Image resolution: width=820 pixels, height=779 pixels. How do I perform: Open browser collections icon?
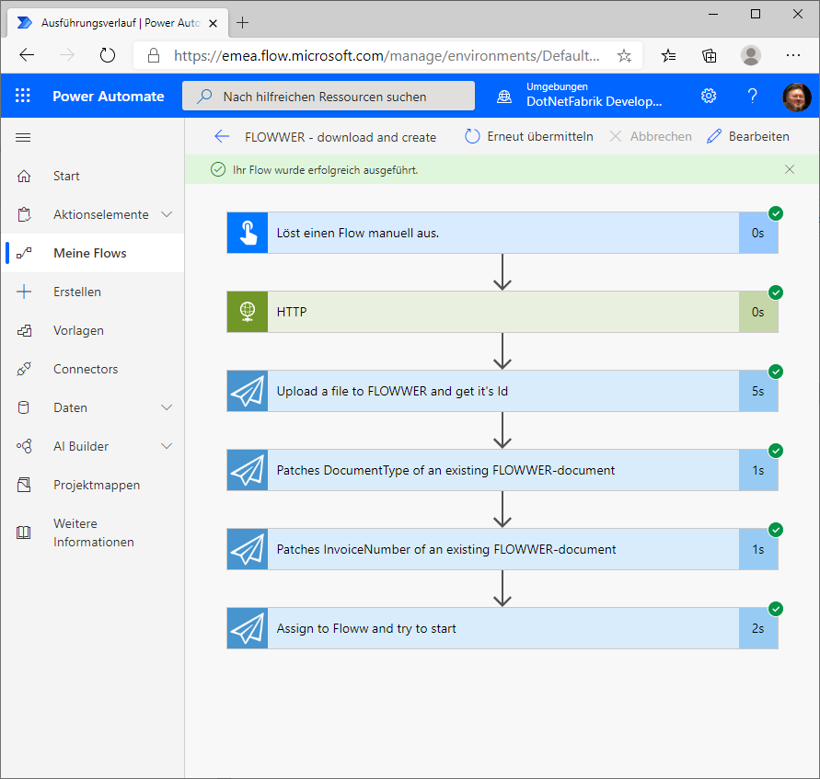pyautogui.click(x=710, y=55)
